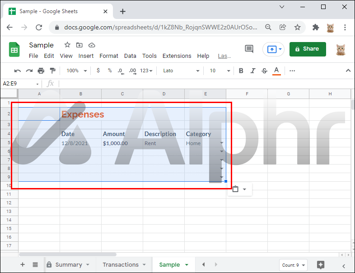Screen dimensions: 355x273
Task: Open the Help menu
Action: pos(203,56)
